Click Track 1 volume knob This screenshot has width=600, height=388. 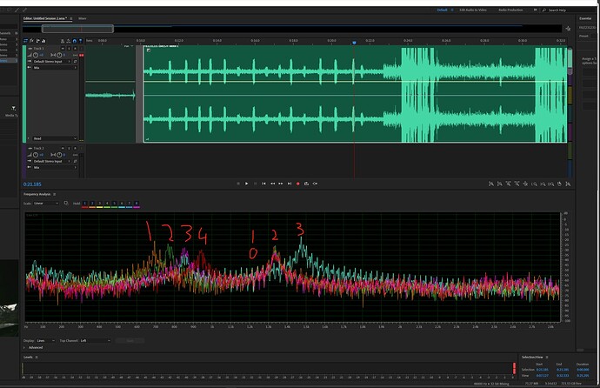(x=36, y=55)
